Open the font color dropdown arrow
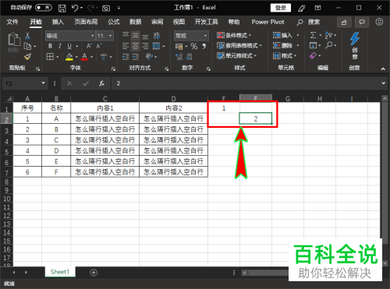The image size is (390, 289). (91, 57)
